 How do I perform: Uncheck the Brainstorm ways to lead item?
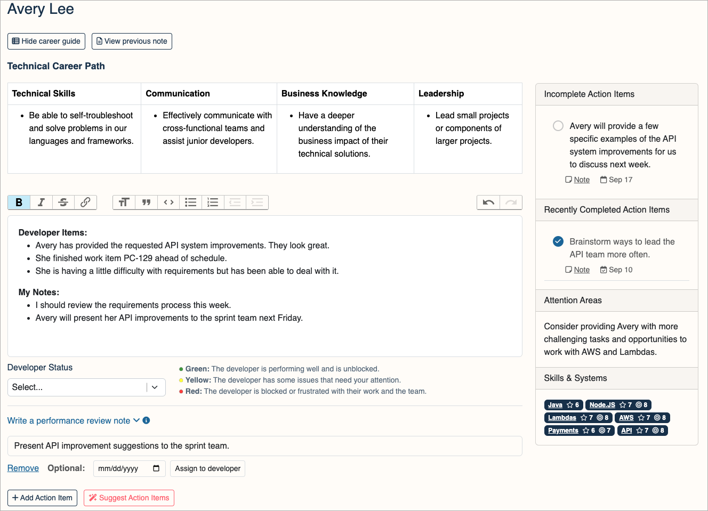click(558, 241)
